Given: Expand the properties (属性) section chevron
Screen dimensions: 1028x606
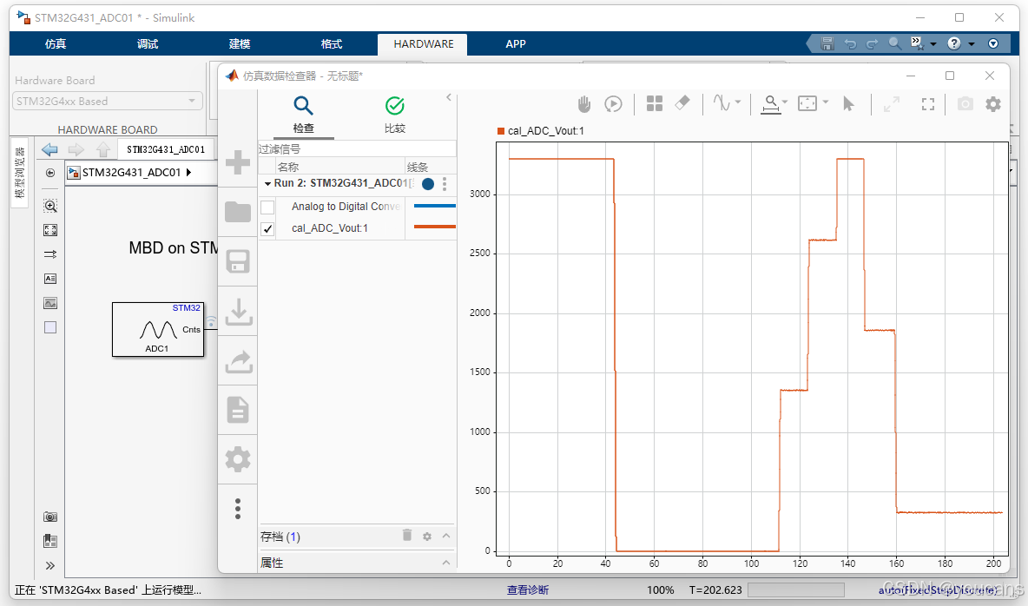Looking at the screenshot, I should (446, 563).
